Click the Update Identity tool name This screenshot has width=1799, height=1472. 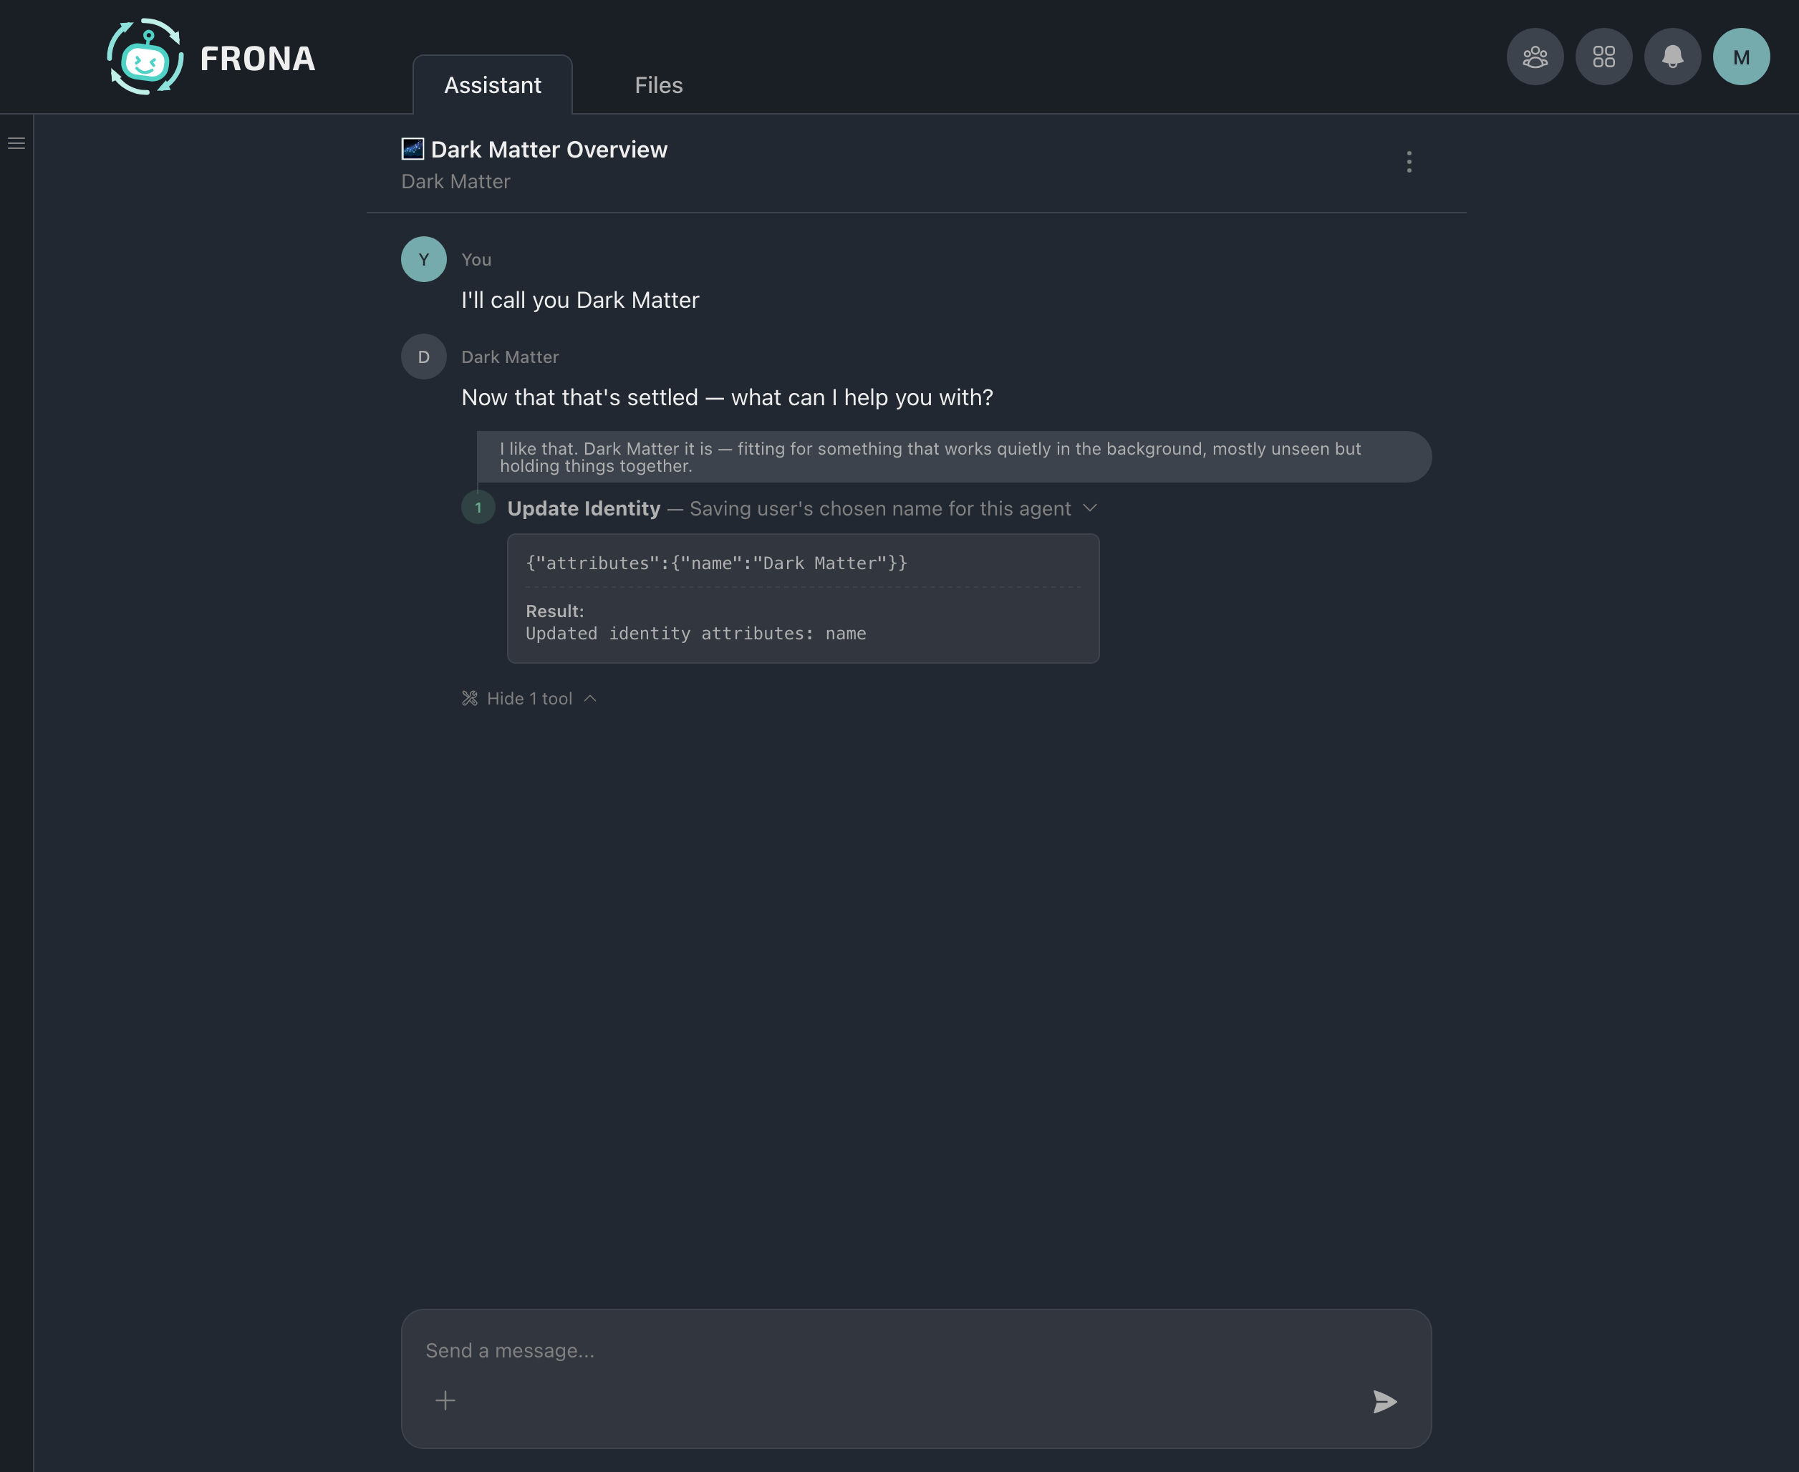pos(584,508)
